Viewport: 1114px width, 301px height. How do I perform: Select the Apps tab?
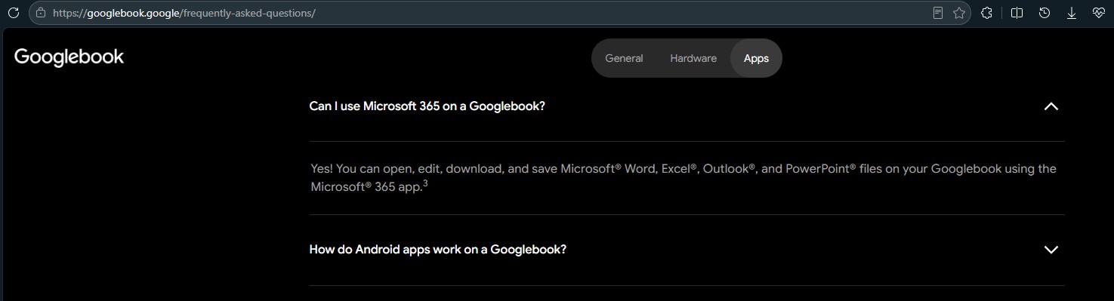(756, 58)
